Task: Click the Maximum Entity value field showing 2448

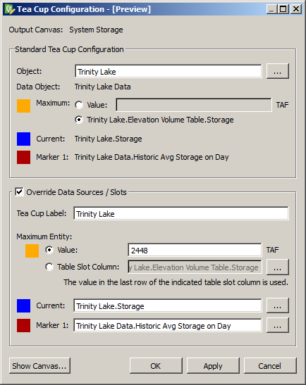Action: (195, 250)
